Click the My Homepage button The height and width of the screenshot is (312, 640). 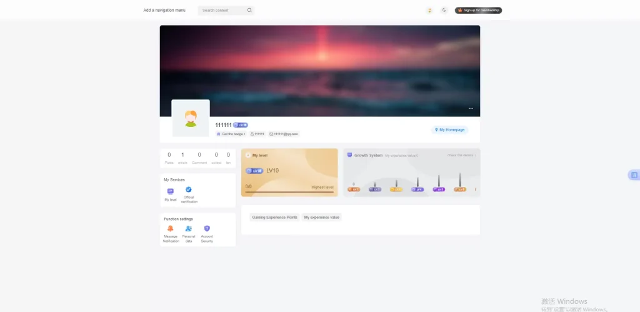click(x=450, y=130)
